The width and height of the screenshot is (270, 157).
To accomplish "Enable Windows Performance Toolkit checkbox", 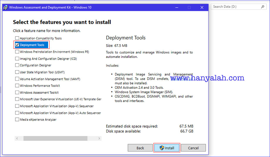I will click(x=17, y=86).
